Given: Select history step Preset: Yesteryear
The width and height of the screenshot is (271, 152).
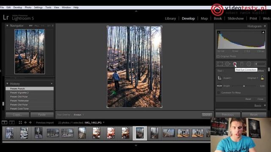Looking at the screenshot, I should coord(30,100).
